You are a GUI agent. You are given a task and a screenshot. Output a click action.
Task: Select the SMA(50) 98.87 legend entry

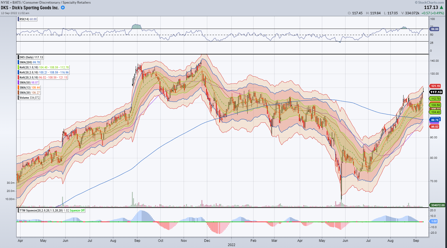[x=29, y=82]
